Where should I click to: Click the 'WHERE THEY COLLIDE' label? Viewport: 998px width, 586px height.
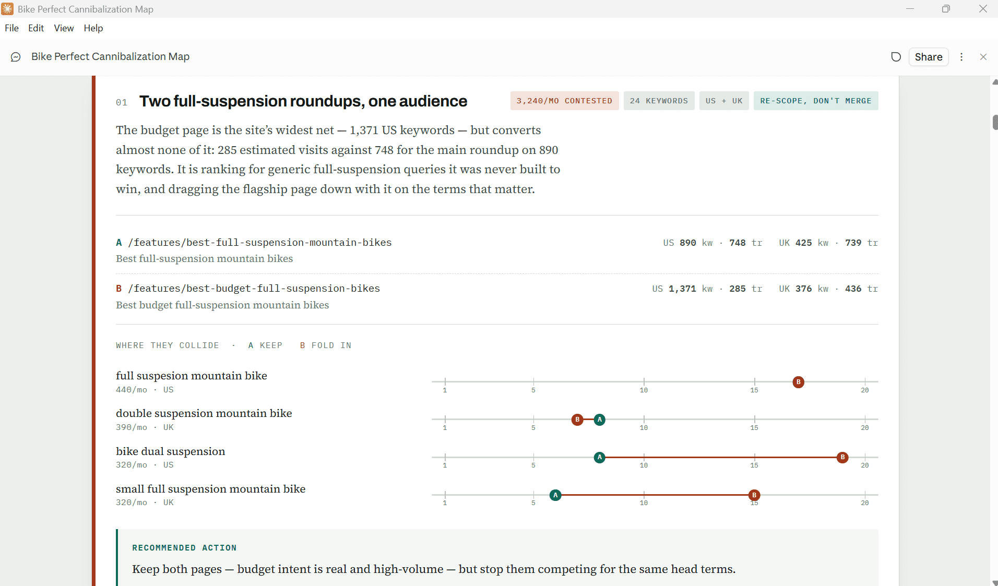[x=168, y=345]
